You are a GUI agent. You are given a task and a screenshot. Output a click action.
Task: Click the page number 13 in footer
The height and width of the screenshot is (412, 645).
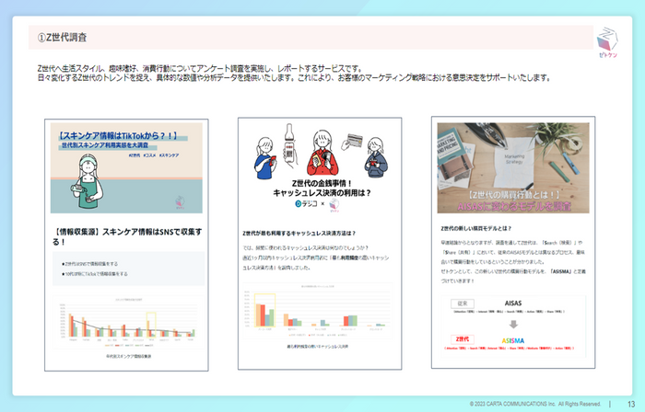631,405
